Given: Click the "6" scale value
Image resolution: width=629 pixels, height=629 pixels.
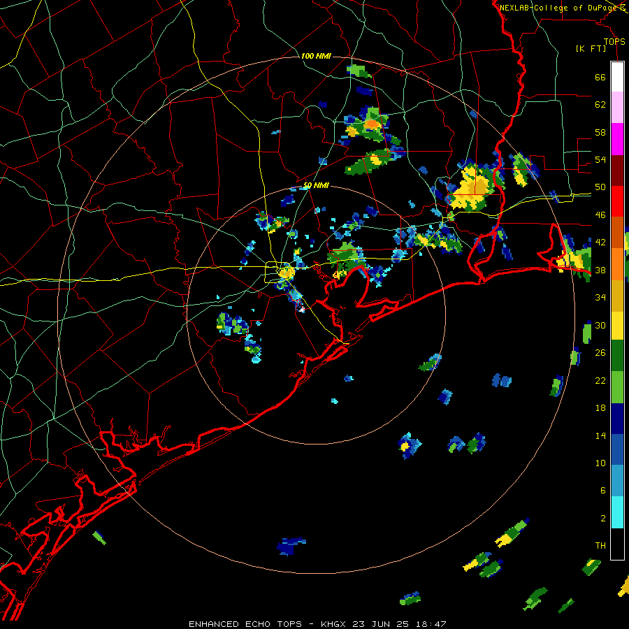Looking at the screenshot, I should (603, 491).
